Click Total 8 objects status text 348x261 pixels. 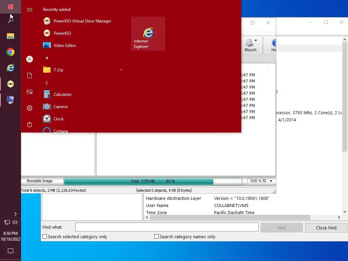[53, 190]
